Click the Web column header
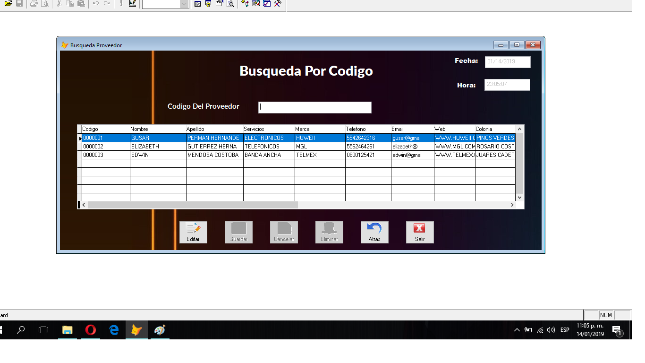Image resolution: width=645 pixels, height=363 pixels. 454,129
